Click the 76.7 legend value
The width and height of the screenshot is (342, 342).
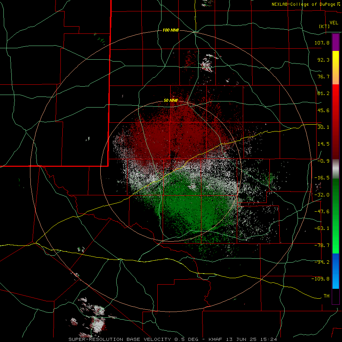coord(323,76)
